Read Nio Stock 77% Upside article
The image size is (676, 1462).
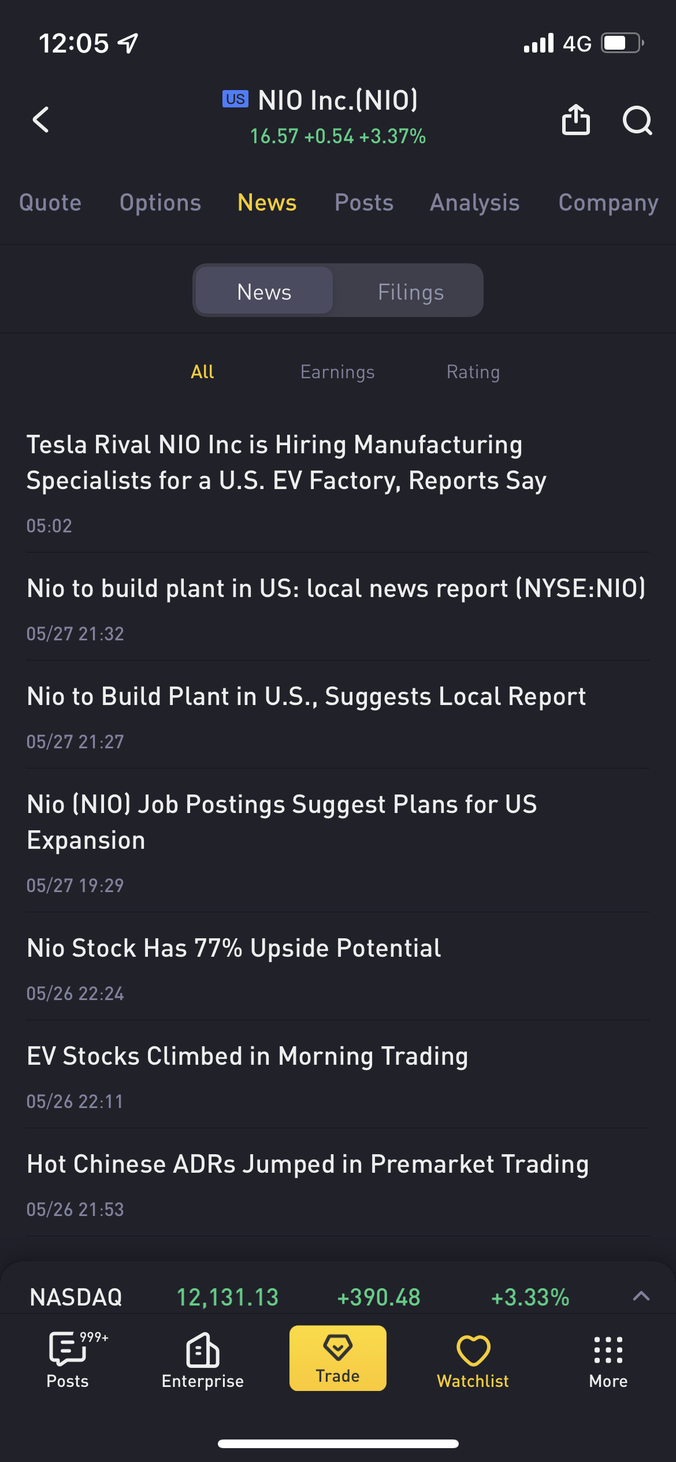(234, 949)
